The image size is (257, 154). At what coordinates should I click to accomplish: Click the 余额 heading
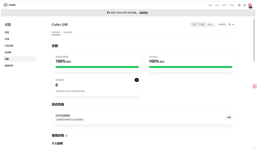pyautogui.click(x=55, y=46)
